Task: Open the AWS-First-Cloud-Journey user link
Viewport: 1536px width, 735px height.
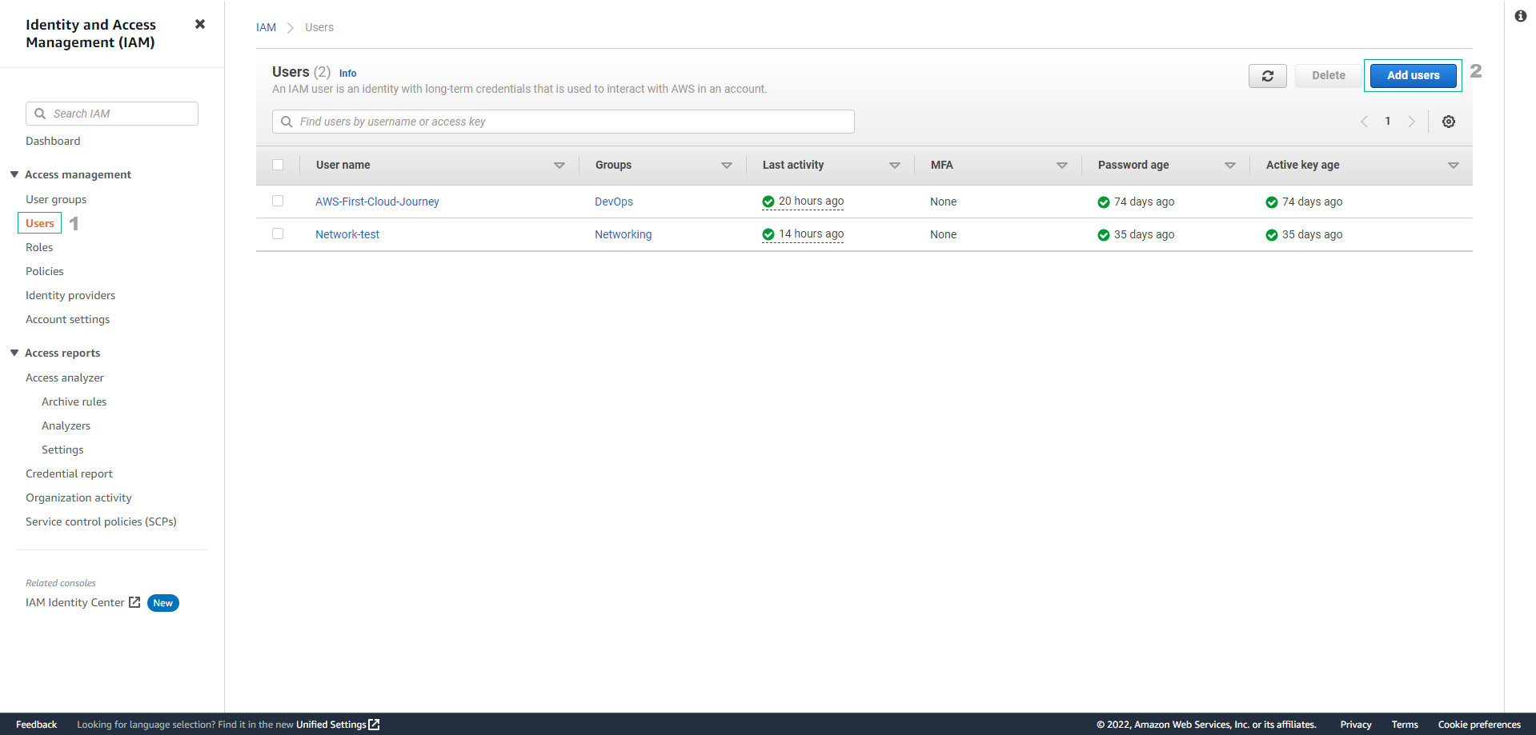Action: (377, 202)
